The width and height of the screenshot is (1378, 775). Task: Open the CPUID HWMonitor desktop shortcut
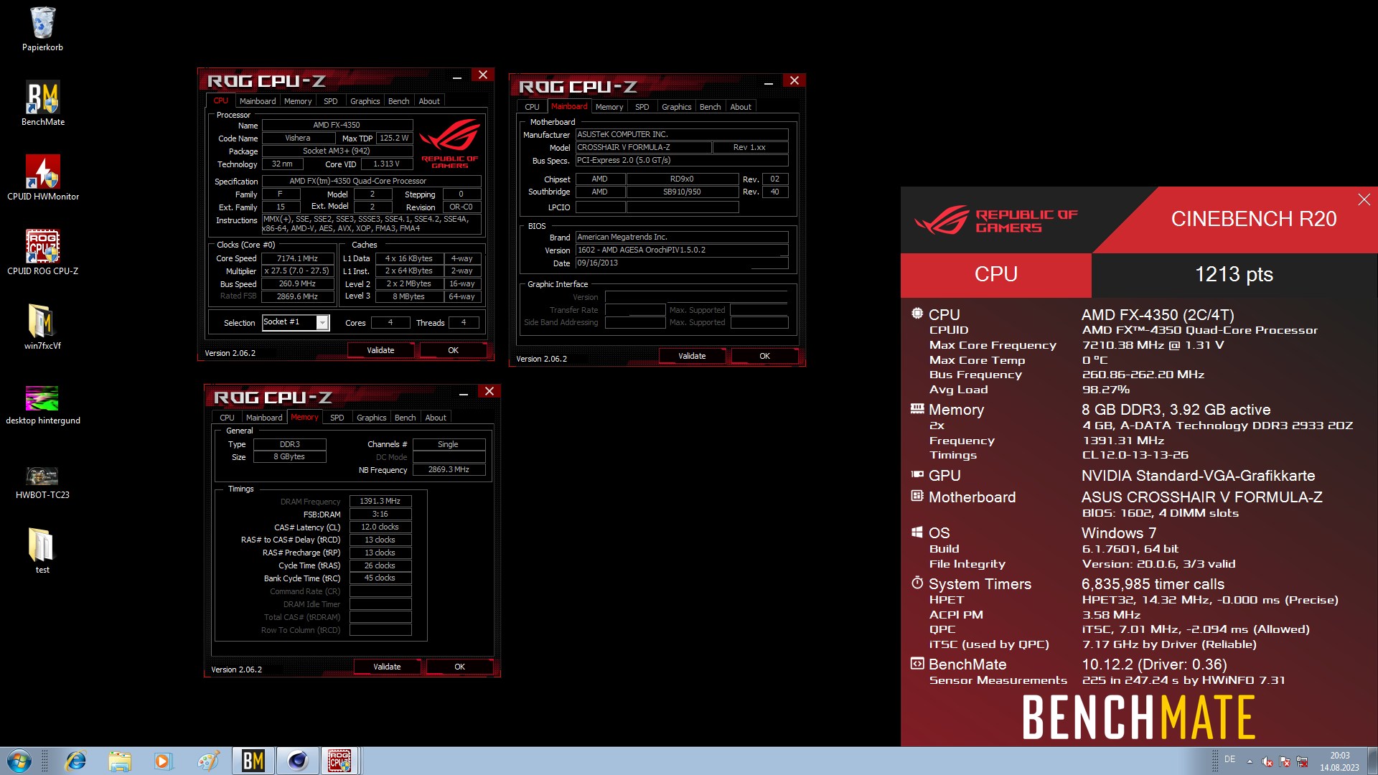[x=42, y=178]
